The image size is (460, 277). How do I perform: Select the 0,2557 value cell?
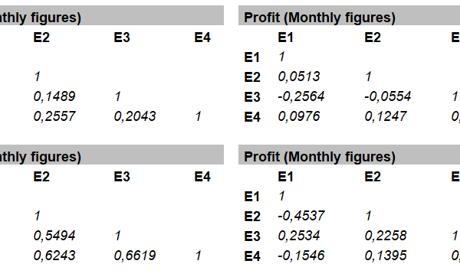coord(54,116)
